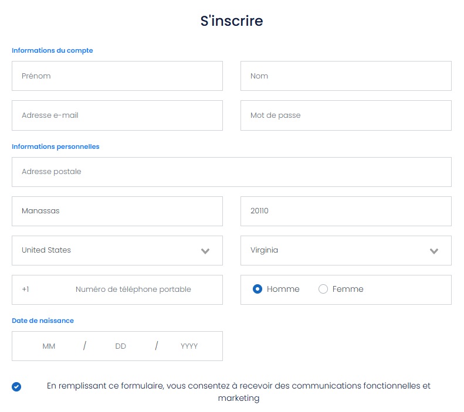Click the consent text about communications fonctionnelles

[x=239, y=392]
